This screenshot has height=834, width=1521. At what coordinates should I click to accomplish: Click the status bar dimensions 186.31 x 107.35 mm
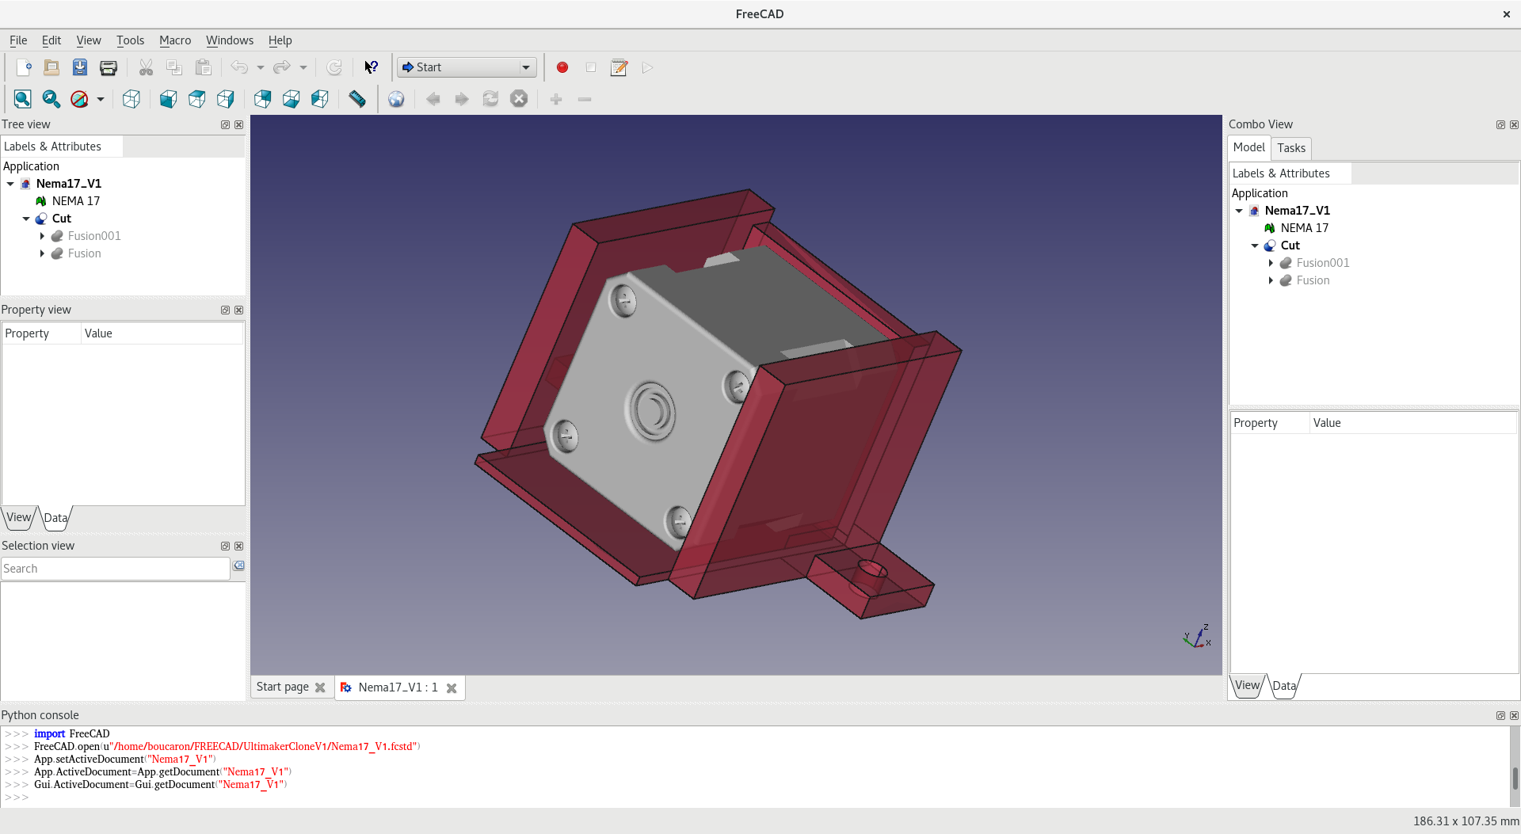(x=1466, y=821)
